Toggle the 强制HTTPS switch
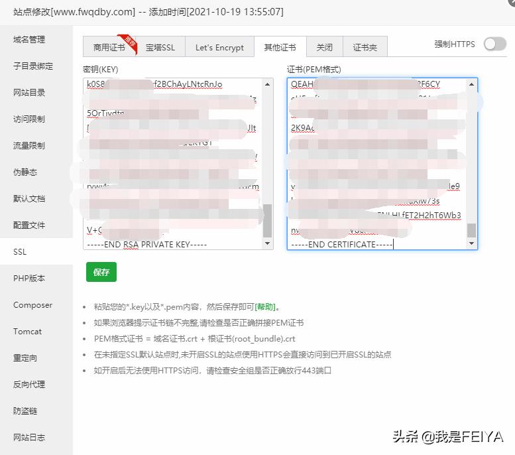Screen dimensions: 515x455 click(x=494, y=44)
